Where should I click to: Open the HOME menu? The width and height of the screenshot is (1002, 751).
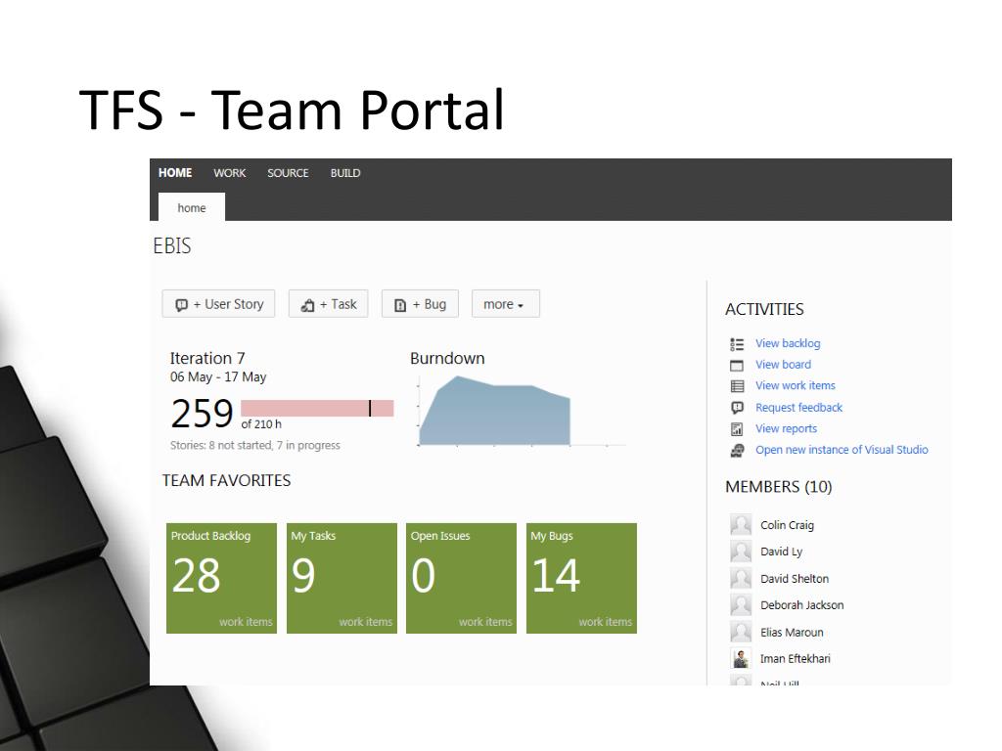[175, 173]
